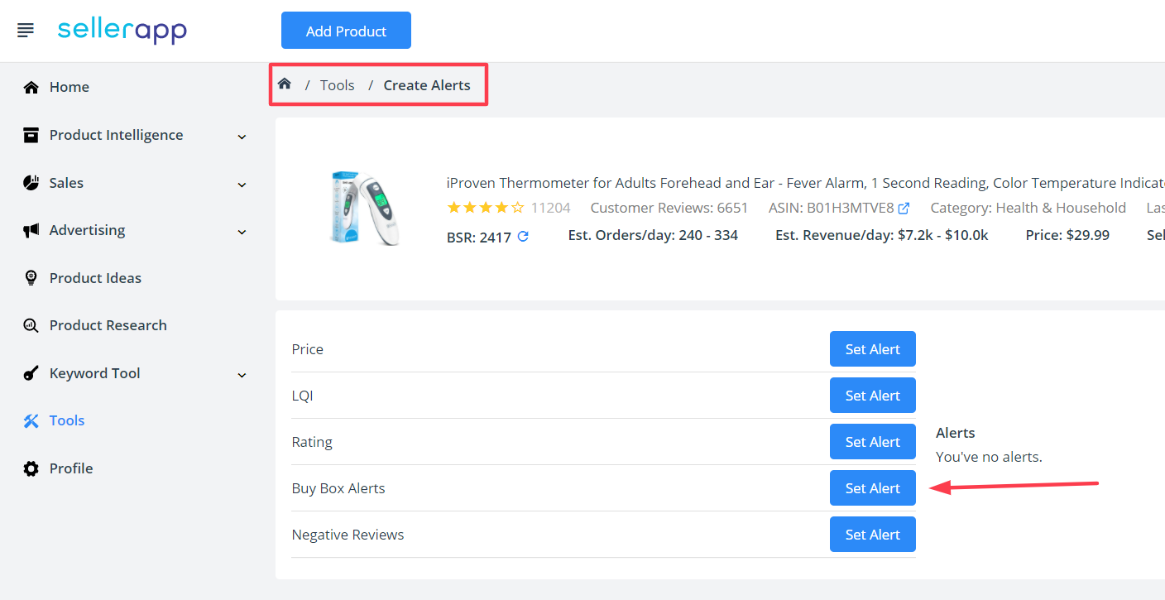Set Alert for Negative Reviews
1165x600 pixels.
(x=872, y=535)
